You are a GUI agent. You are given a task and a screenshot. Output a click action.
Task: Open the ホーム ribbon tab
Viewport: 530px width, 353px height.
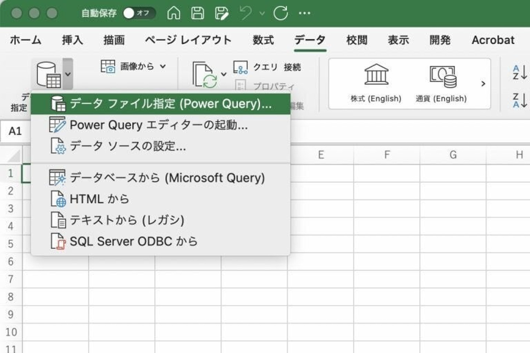click(26, 40)
